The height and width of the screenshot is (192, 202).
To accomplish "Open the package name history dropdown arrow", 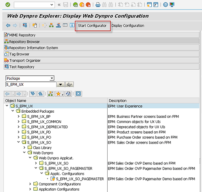I will [61, 84].
